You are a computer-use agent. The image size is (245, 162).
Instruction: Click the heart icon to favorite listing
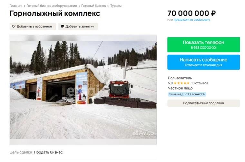pos(14,26)
